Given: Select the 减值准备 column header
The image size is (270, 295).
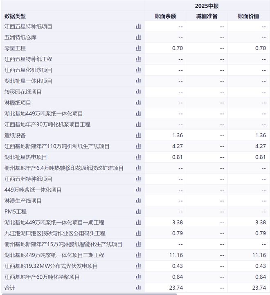Looking at the screenshot, I should (207, 16).
